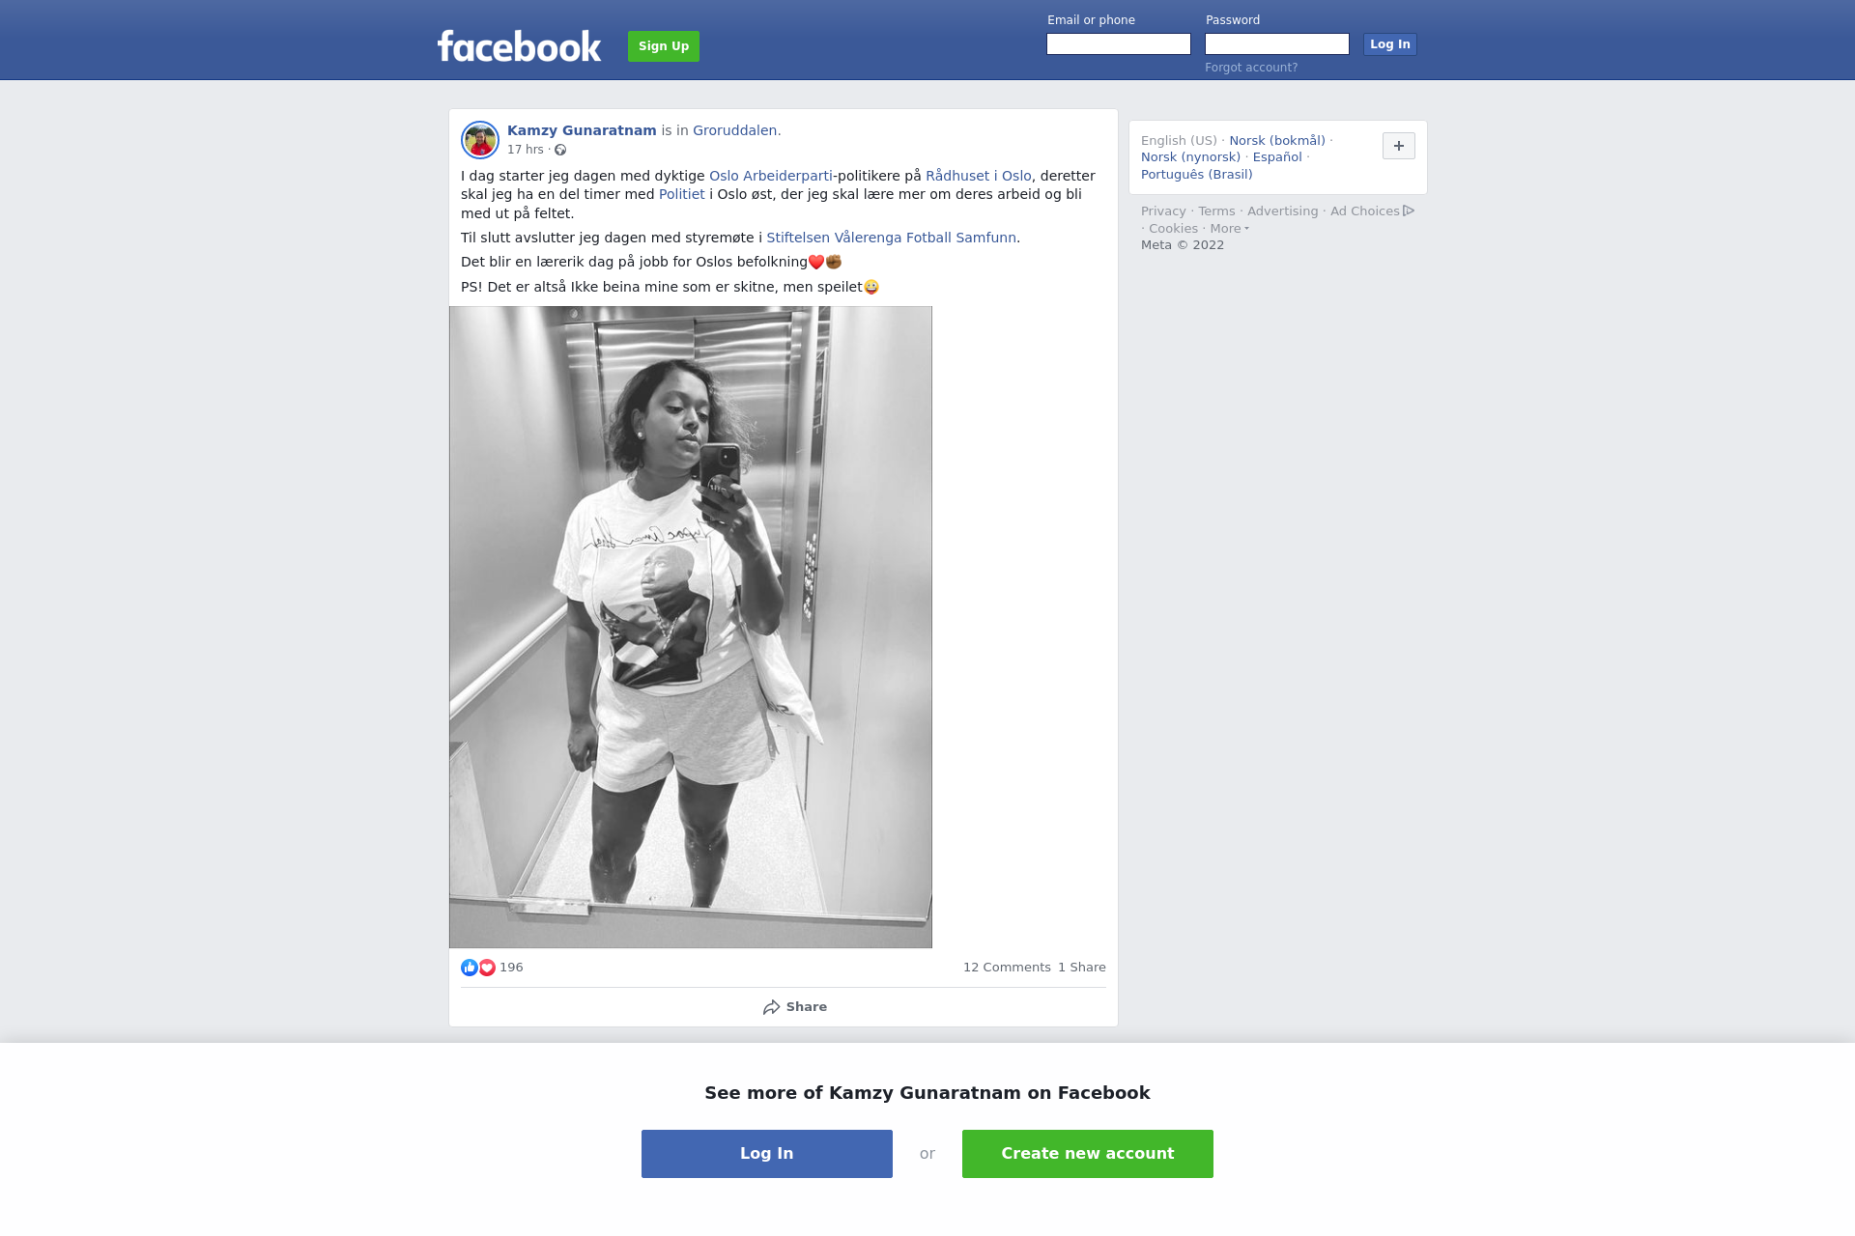
Task: Click the green Sign Up button
Action: coord(664,46)
